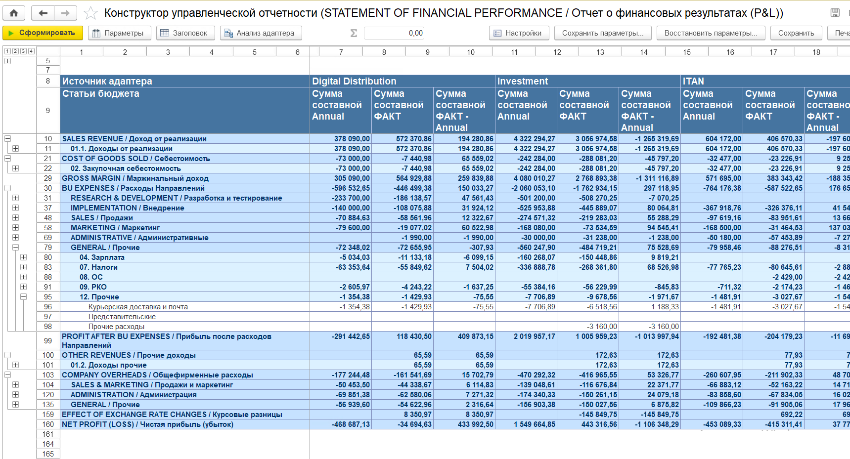Click Восстановить параметры... button
The height and width of the screenshot is (459, 850).
pos(711,33)
